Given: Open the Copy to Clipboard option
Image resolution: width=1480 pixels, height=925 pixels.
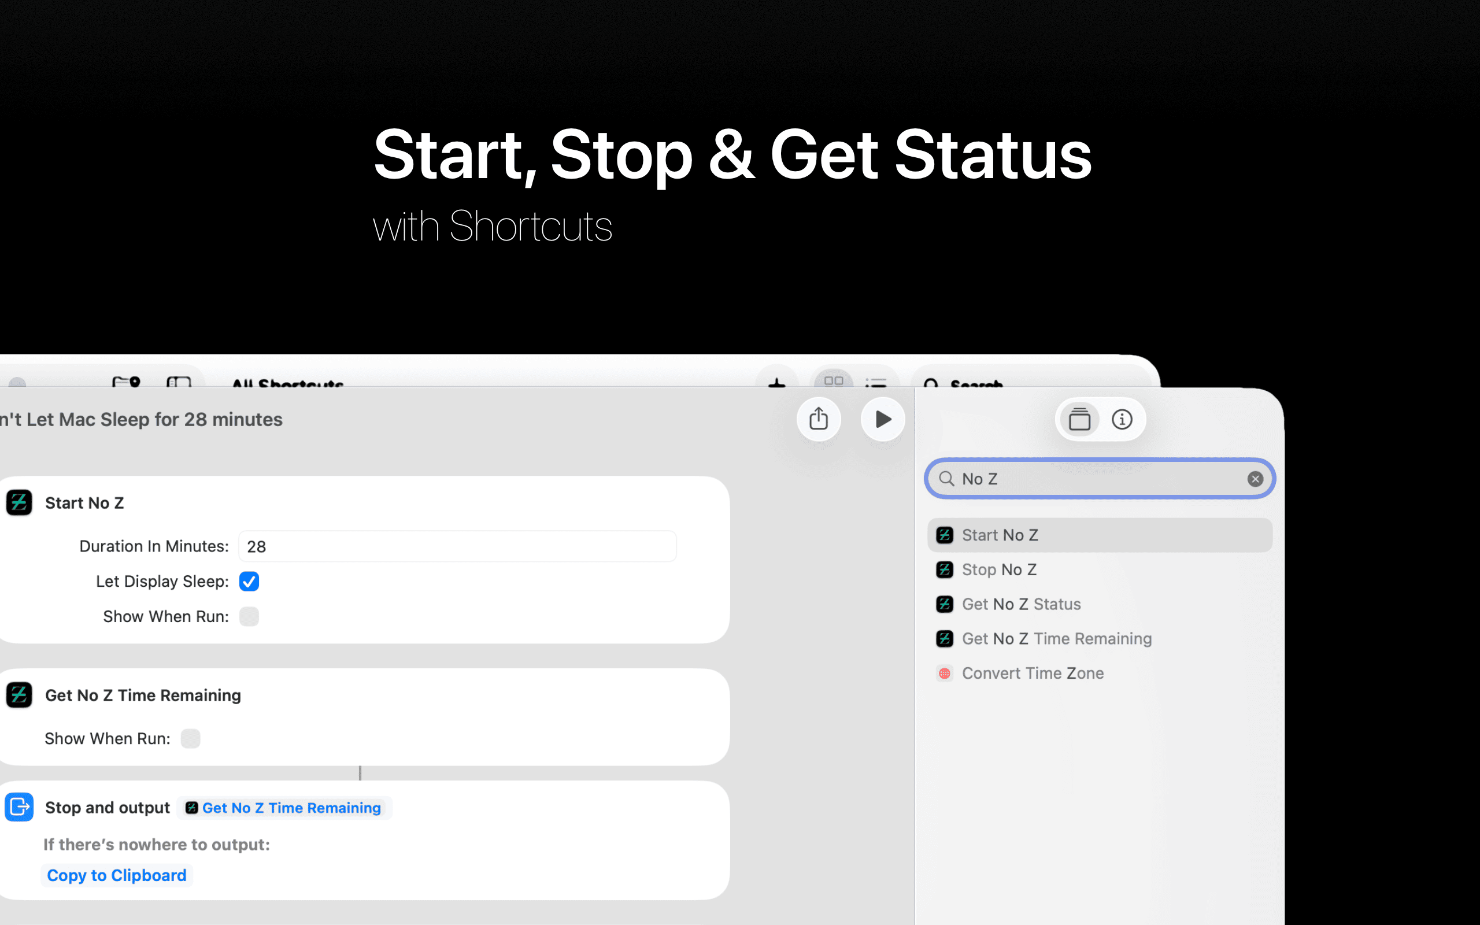Looking at the screenshot, I should coord(117,875).
